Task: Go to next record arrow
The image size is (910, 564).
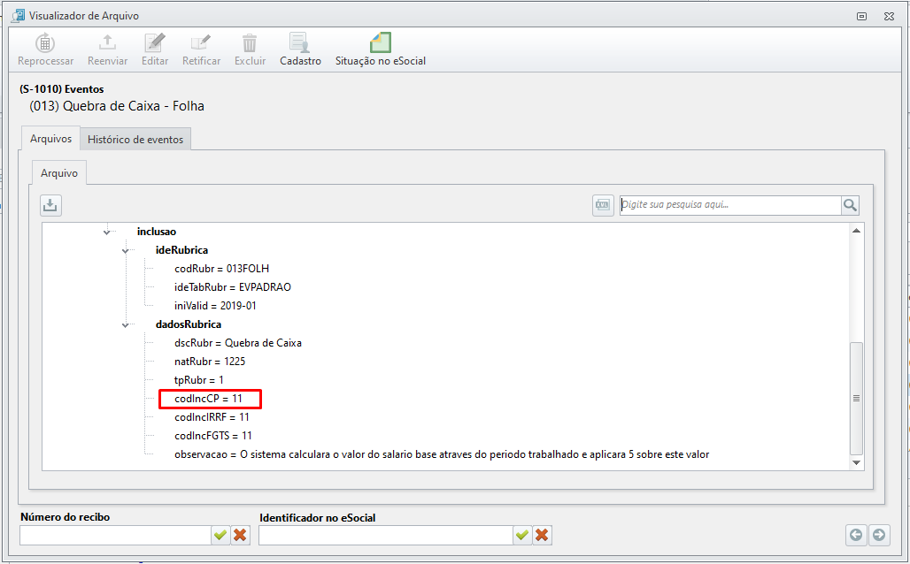Action: (x=879, y=535)
